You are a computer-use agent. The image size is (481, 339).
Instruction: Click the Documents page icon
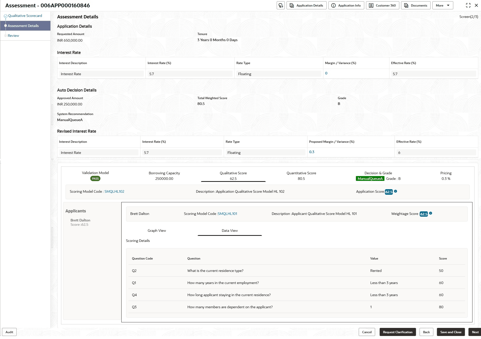tap(406, 6)
